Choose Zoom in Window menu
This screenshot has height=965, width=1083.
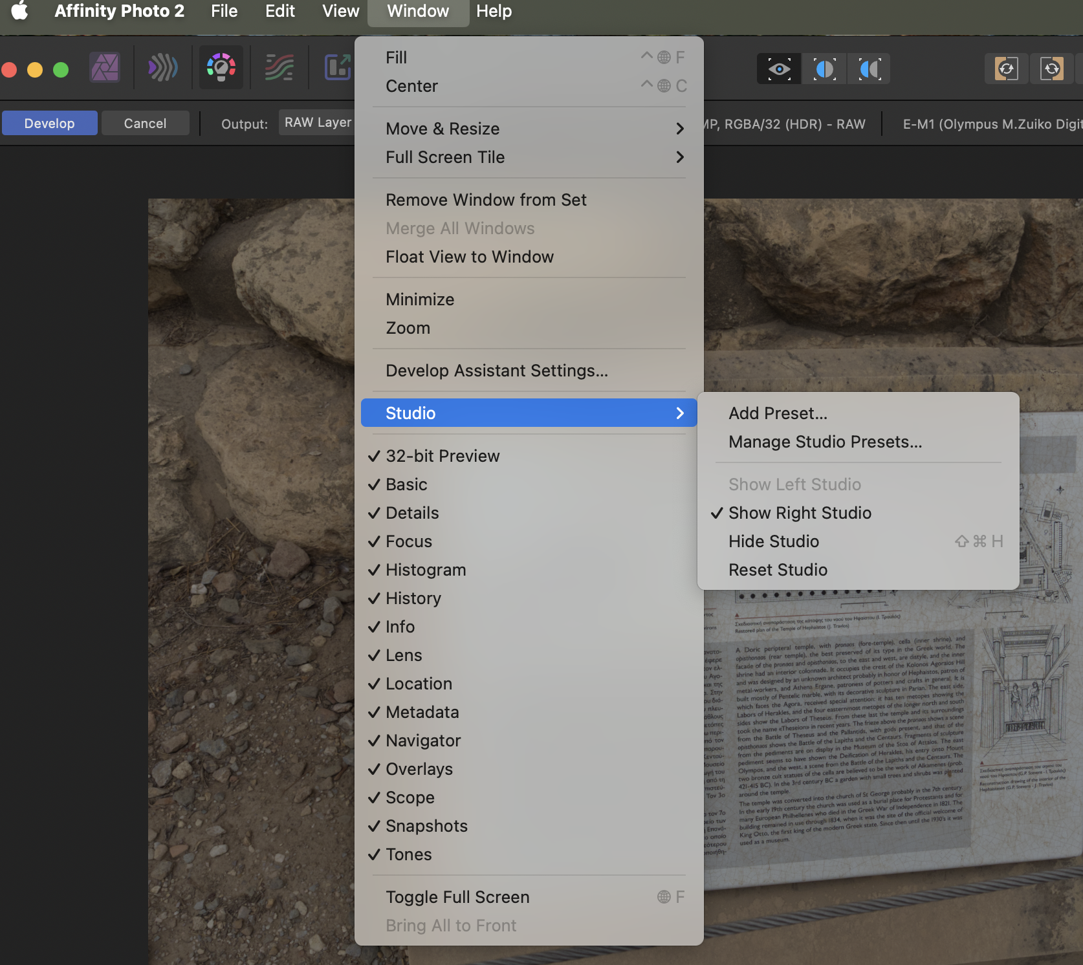click(529, 328)
